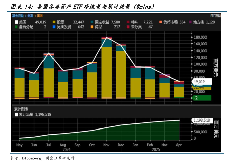Toggle the 累计流量 legend checkbox
The width and height of the screenshot is (230, 165).
16,114
